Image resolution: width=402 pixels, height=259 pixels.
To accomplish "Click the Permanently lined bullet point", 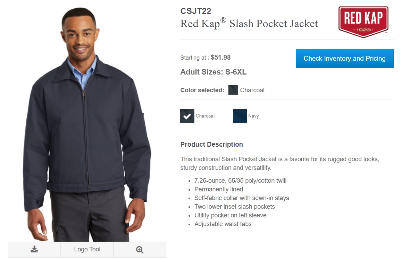I will [x=219, y=189].
